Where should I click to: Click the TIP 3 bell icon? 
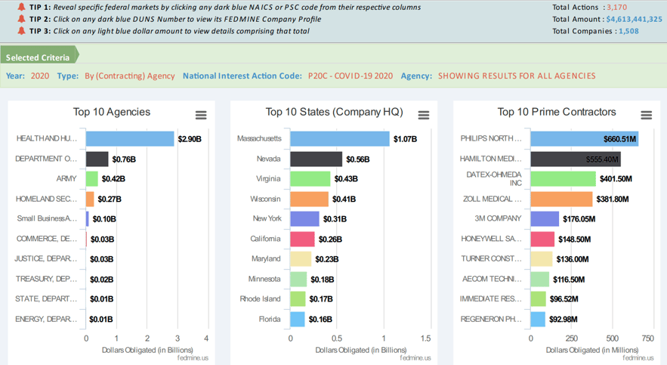point(21,31)
